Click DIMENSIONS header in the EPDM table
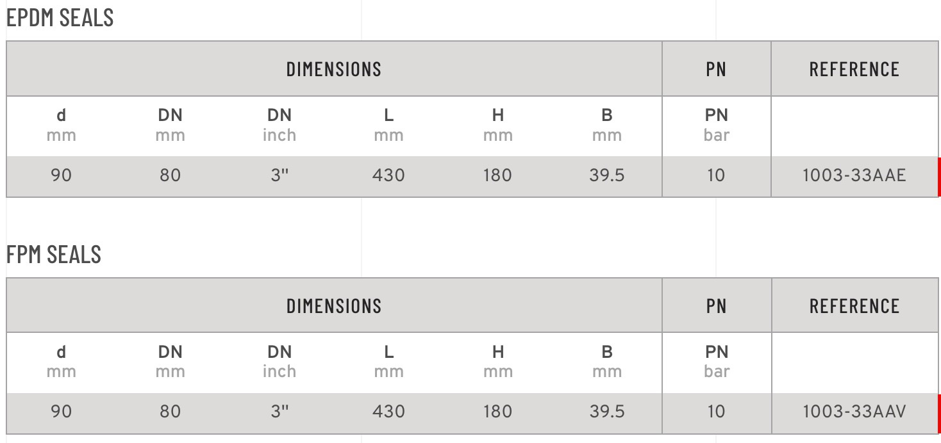The height and width of the screenshot is (443, 941). [333, 69]
